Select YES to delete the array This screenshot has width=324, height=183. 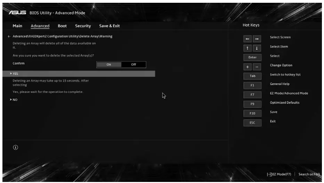[x=79, y=74]
